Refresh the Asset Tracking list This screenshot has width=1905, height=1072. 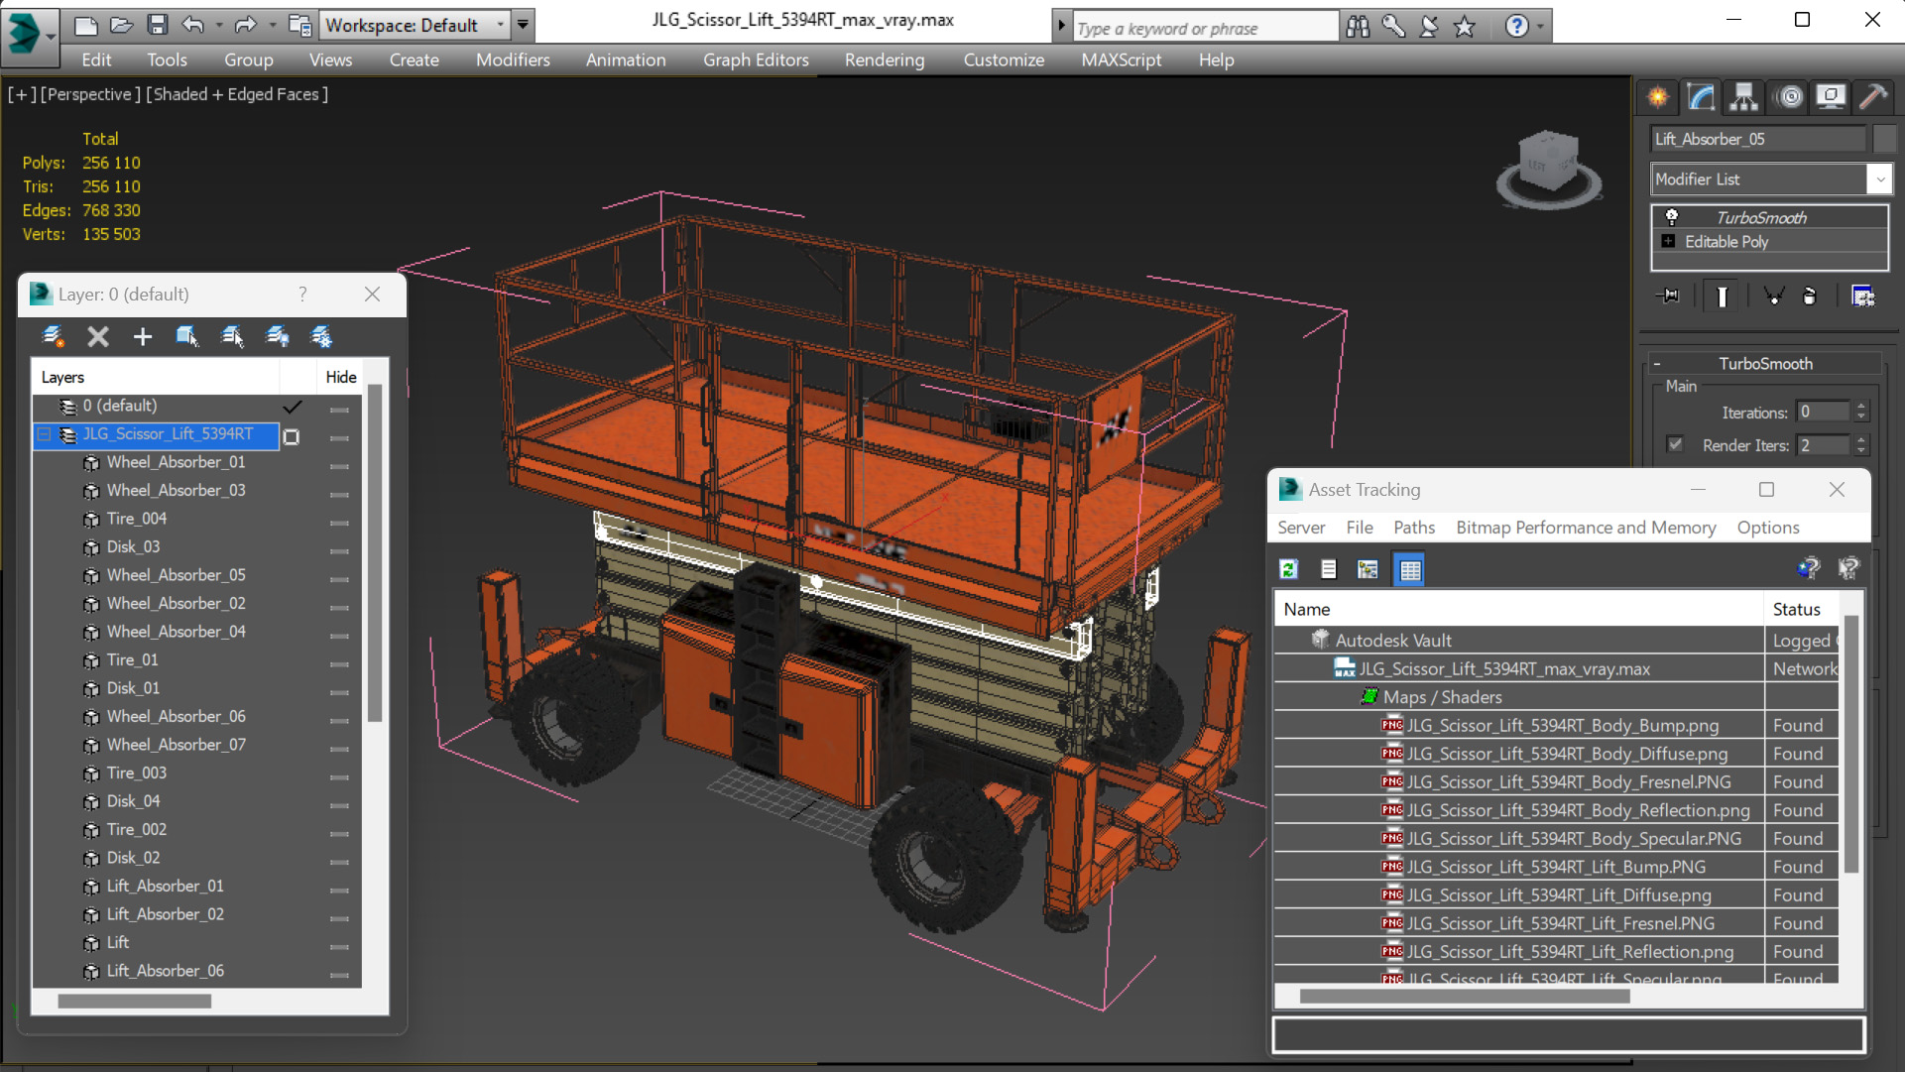[x=1288, y=569]
